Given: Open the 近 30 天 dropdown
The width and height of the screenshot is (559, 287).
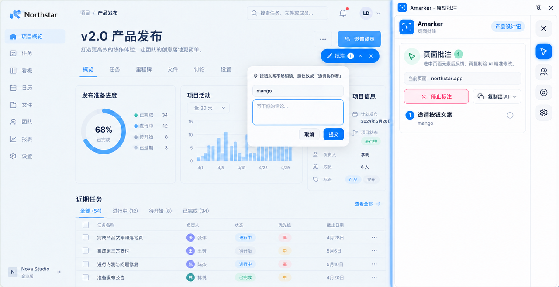Looking at the screenshot, I should [208, 108].
